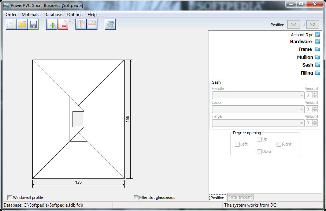Close the PowerPVC window
The height and width of the screenshot is (211, 326).
315,4
